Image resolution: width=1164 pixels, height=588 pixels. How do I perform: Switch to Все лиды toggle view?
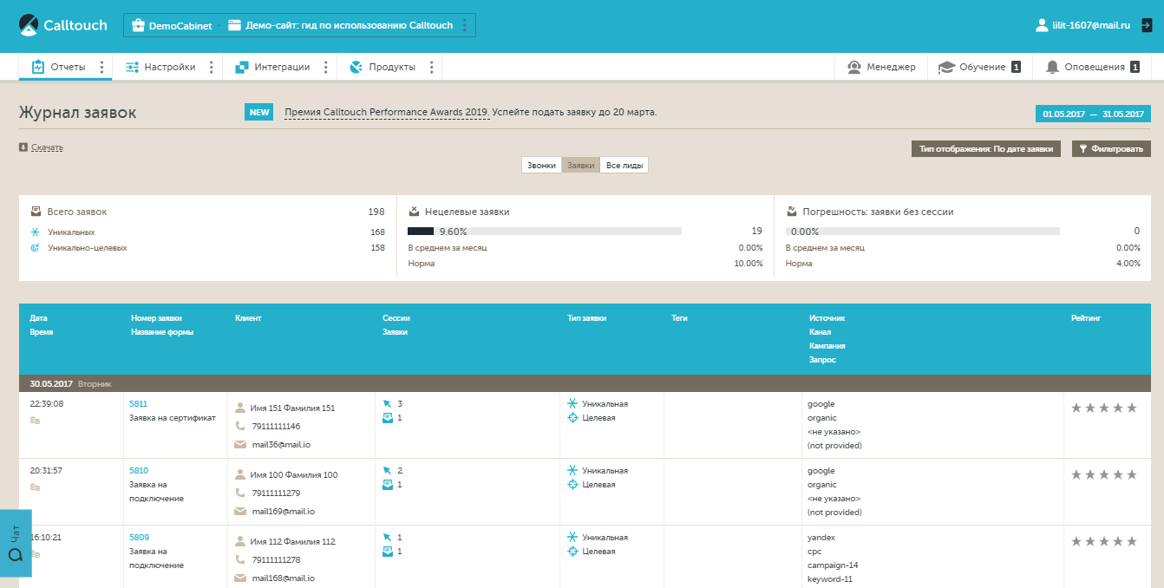tap(624, 166)
